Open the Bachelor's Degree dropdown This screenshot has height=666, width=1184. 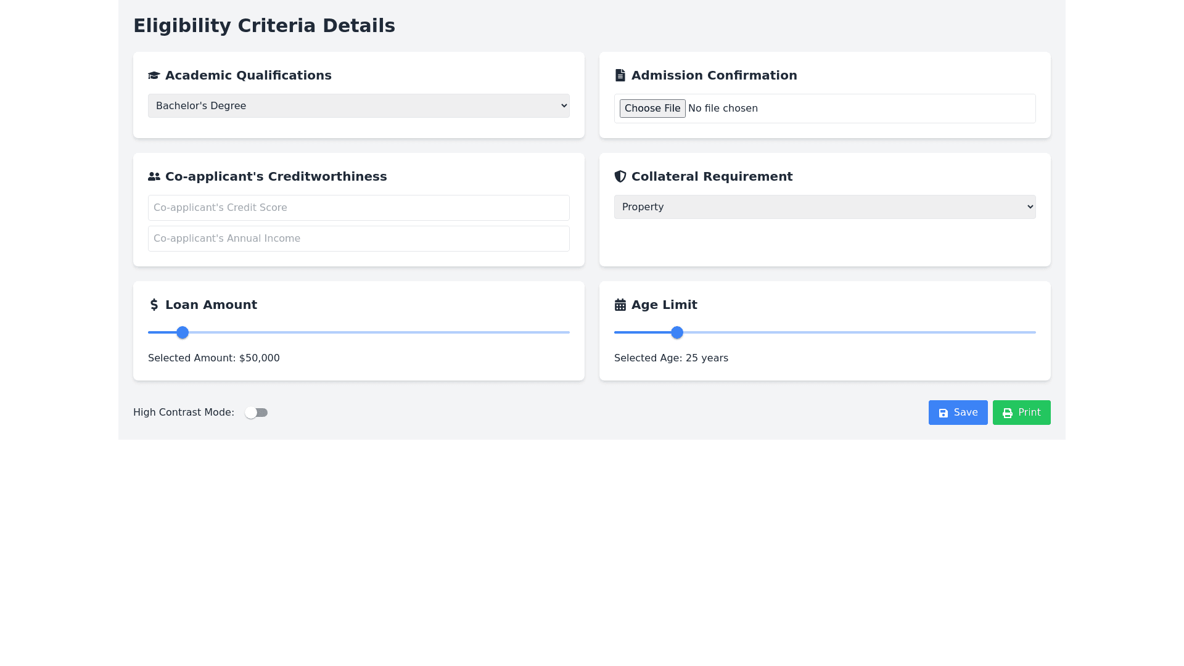pos(358,105)
